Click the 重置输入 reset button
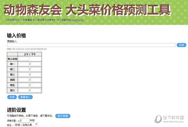Image resolution: width=188 pixels, height=127 pixels. 25,97
